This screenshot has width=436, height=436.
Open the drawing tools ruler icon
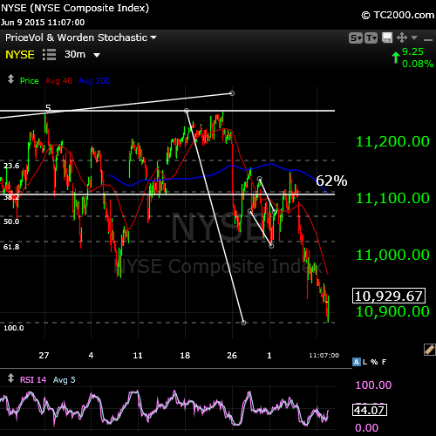pos(429,350)
